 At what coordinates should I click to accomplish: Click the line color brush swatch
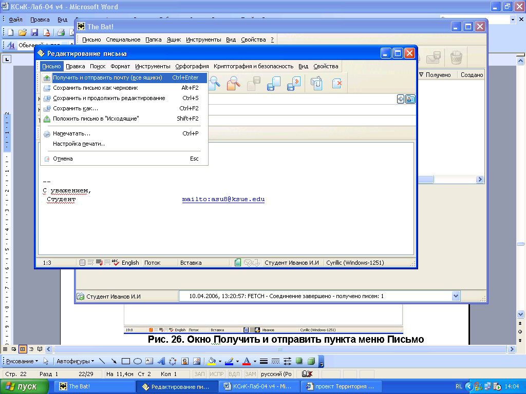pyautogui.click(x=229, y=361)
